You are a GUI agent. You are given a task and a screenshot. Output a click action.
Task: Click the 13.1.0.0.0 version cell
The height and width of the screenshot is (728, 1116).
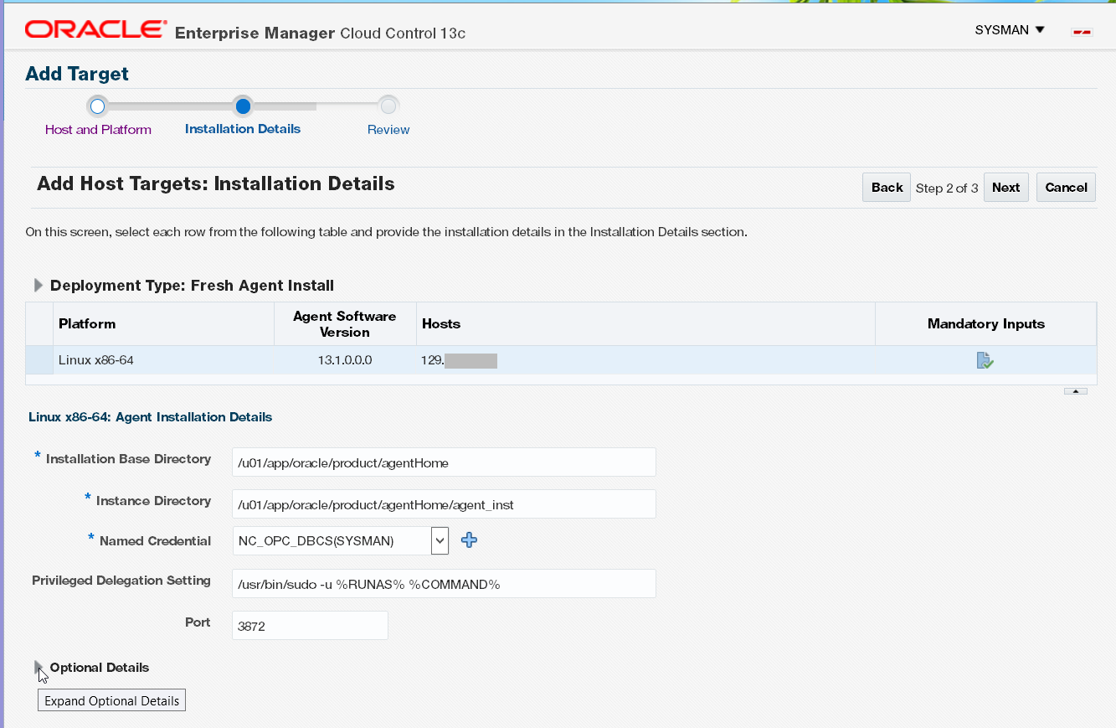[345, 360]
